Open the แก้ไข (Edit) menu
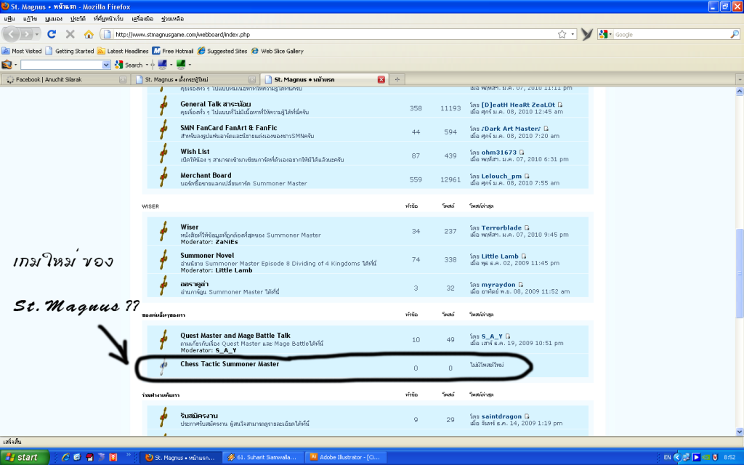Image resolution: width=744 pixels, height=465 pixels. coord(30,18)
